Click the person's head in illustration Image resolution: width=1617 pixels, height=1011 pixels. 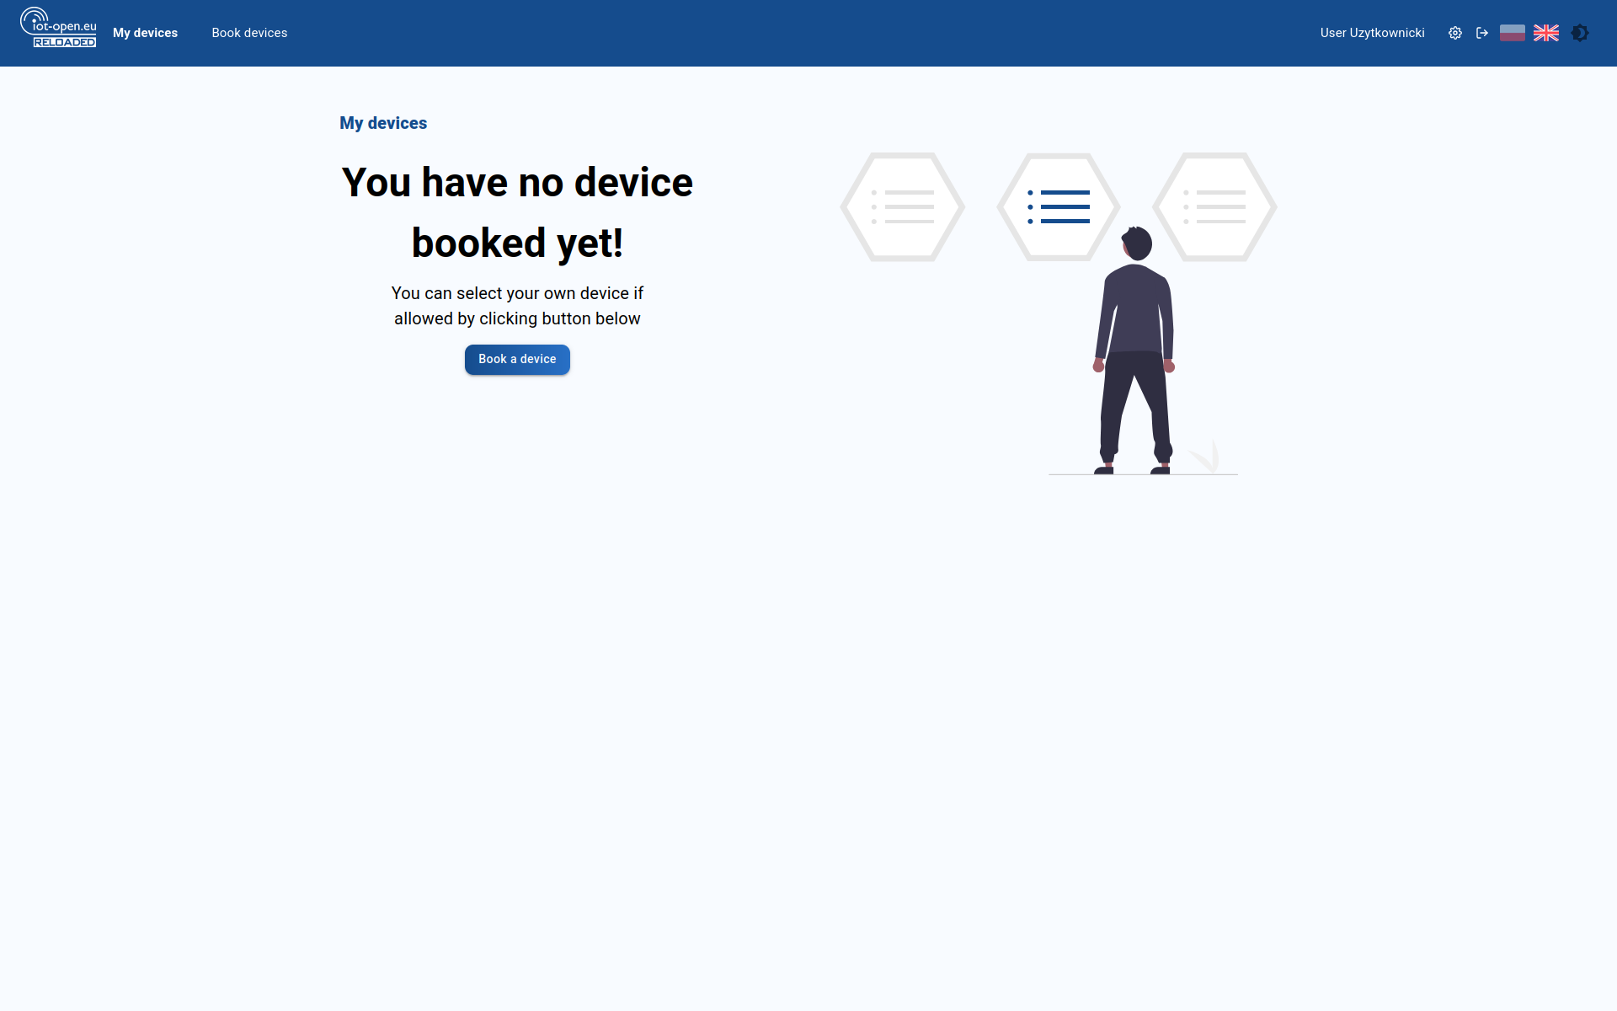click(x=1138, y=243)
